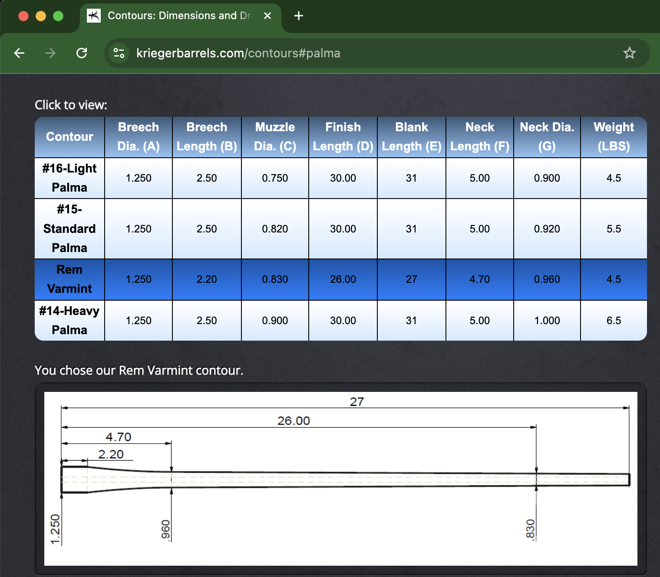
Task: Click 0.900 neck diameter for #16-Light Palma
Action: coord(547,178)
